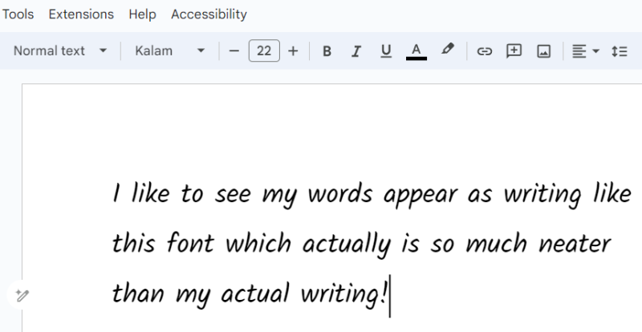Insert a link using the link icon

coord(485,51)
